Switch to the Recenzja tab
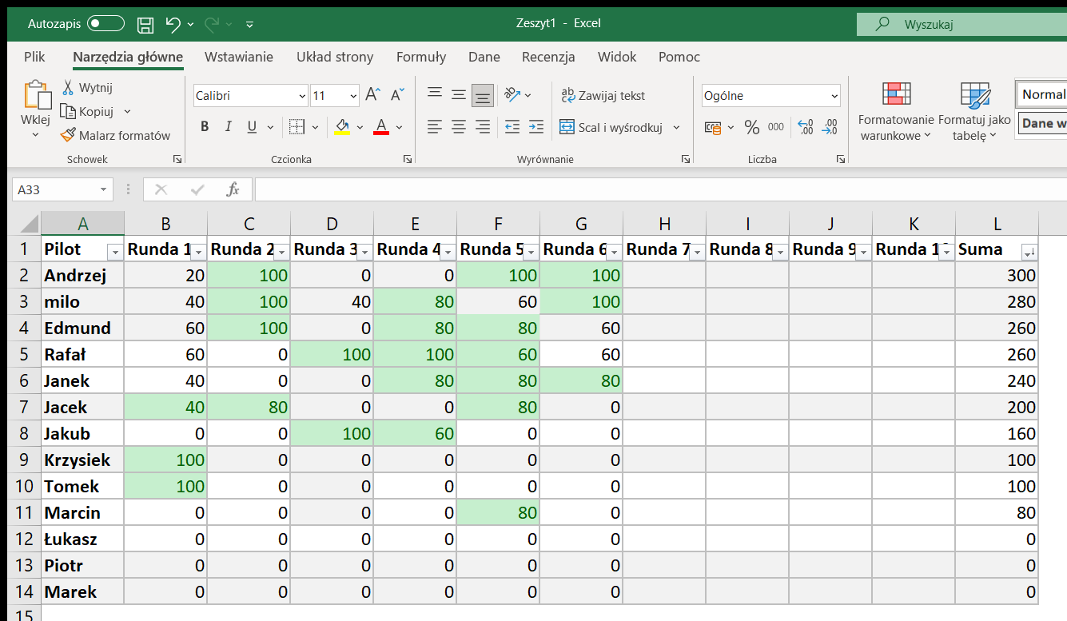The image size is (1067, 621). pos(548,57)
